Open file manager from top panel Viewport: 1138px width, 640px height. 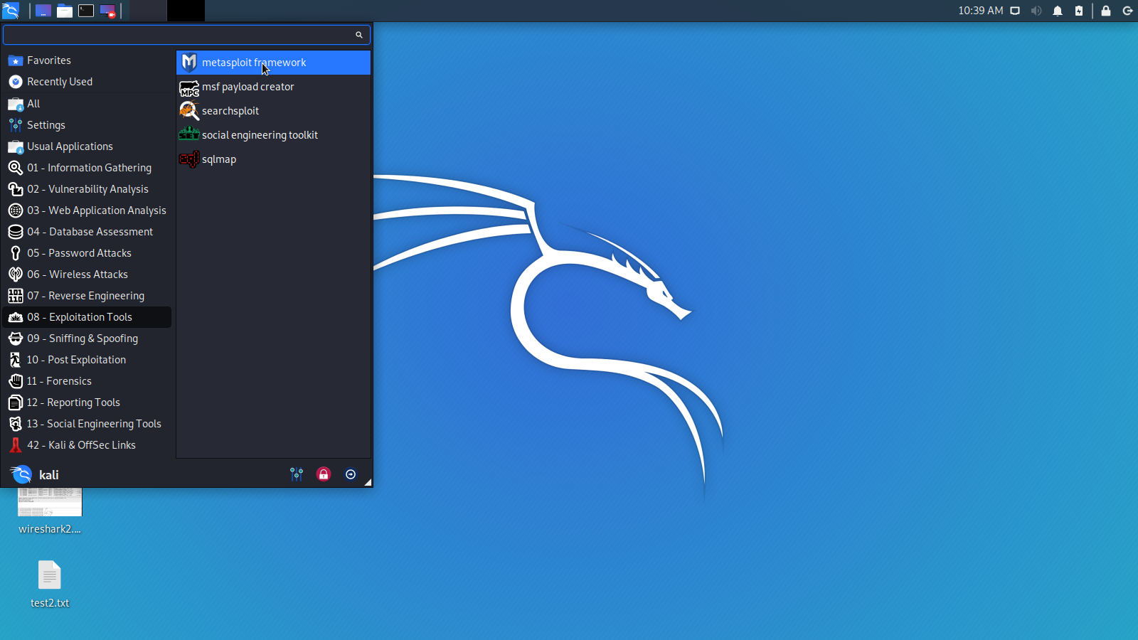pyautogui.click(x=65, y=11)
